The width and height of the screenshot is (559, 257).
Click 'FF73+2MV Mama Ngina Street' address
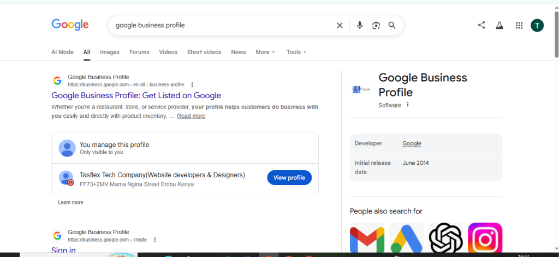[x=137, y=184]
